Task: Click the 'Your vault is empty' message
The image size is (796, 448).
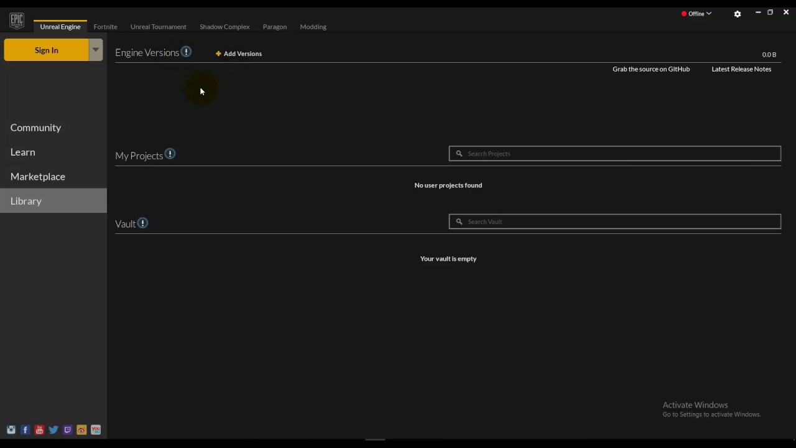Action: click(448, 259)
